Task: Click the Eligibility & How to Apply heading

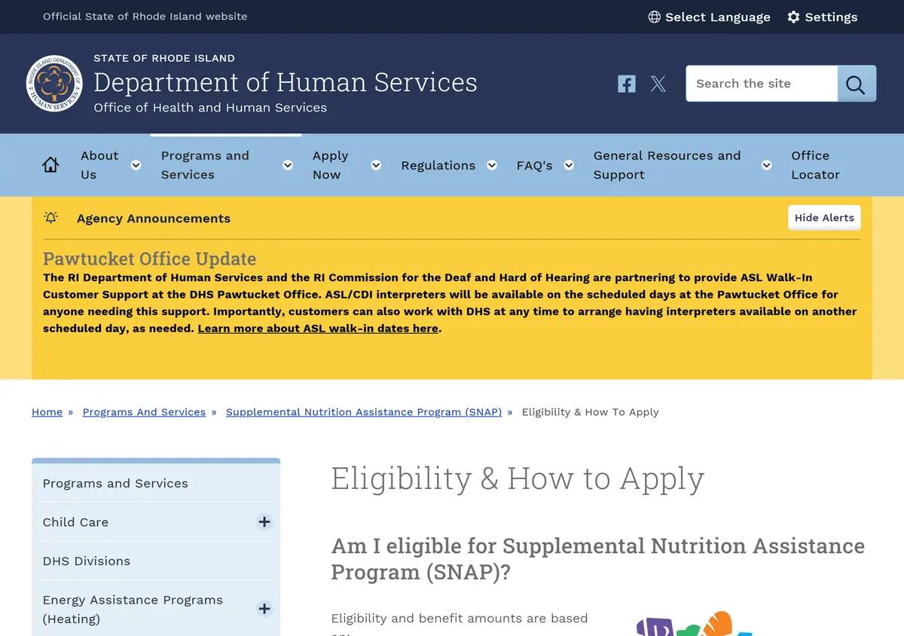Action: click(518, 478)
